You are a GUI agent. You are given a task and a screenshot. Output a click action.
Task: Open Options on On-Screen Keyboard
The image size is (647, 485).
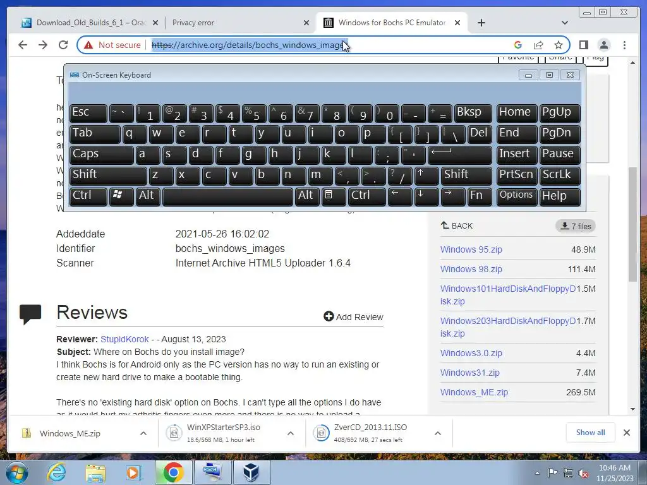[517, 196]
